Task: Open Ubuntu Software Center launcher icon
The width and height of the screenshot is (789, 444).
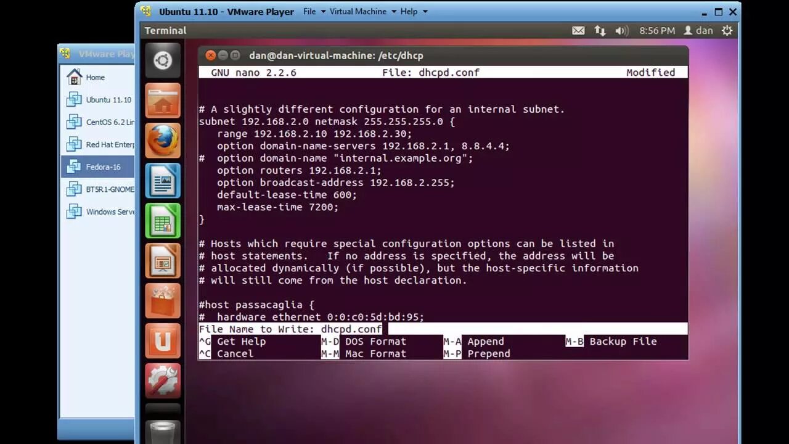Action: click(x=163, y=301)
